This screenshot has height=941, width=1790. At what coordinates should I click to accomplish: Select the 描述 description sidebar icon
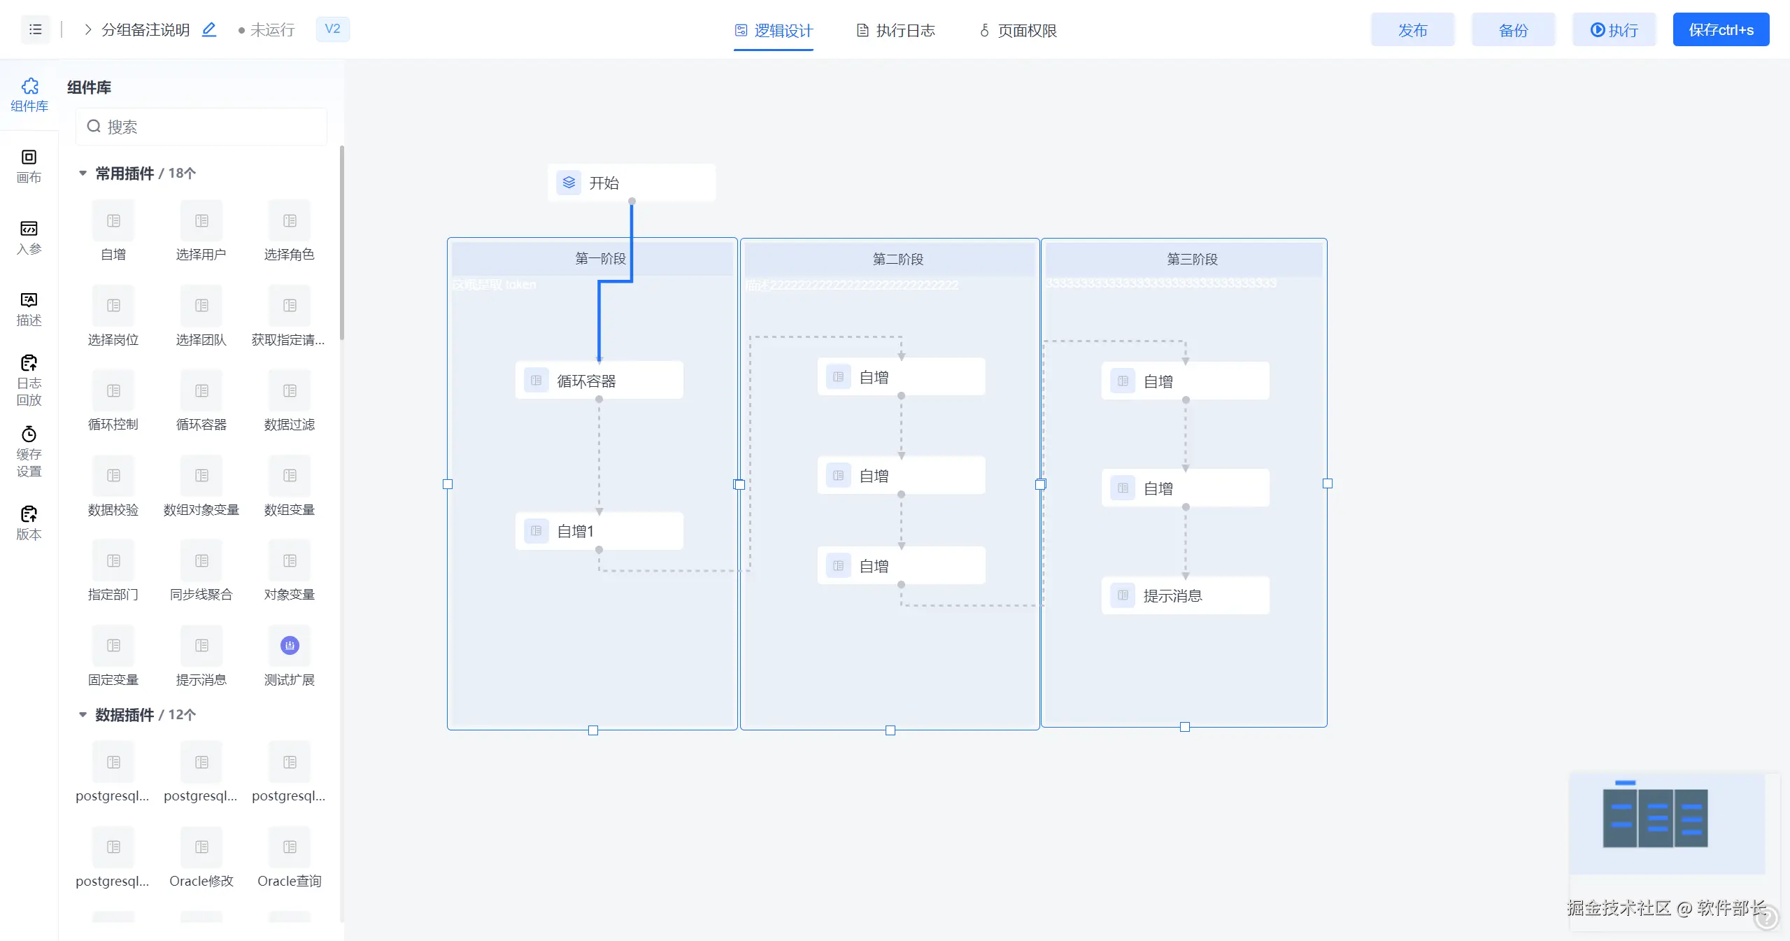[29, 309]
